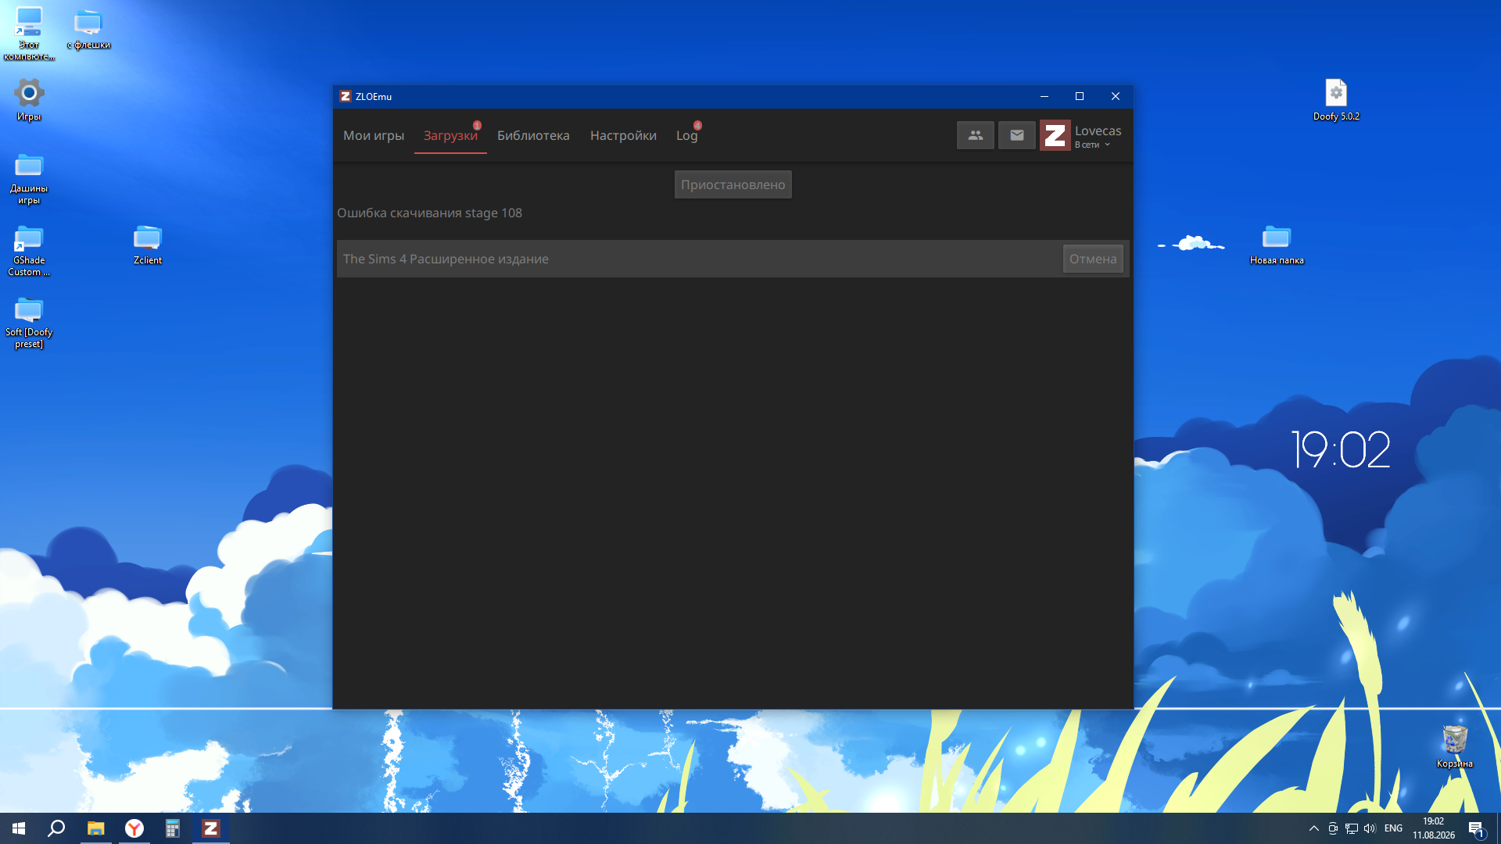The image size is (1501, 844).
Task: Switch to the Мои игры tab
Action: [374, 135]
